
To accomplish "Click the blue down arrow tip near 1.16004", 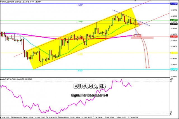I will [x=136, y=35].
